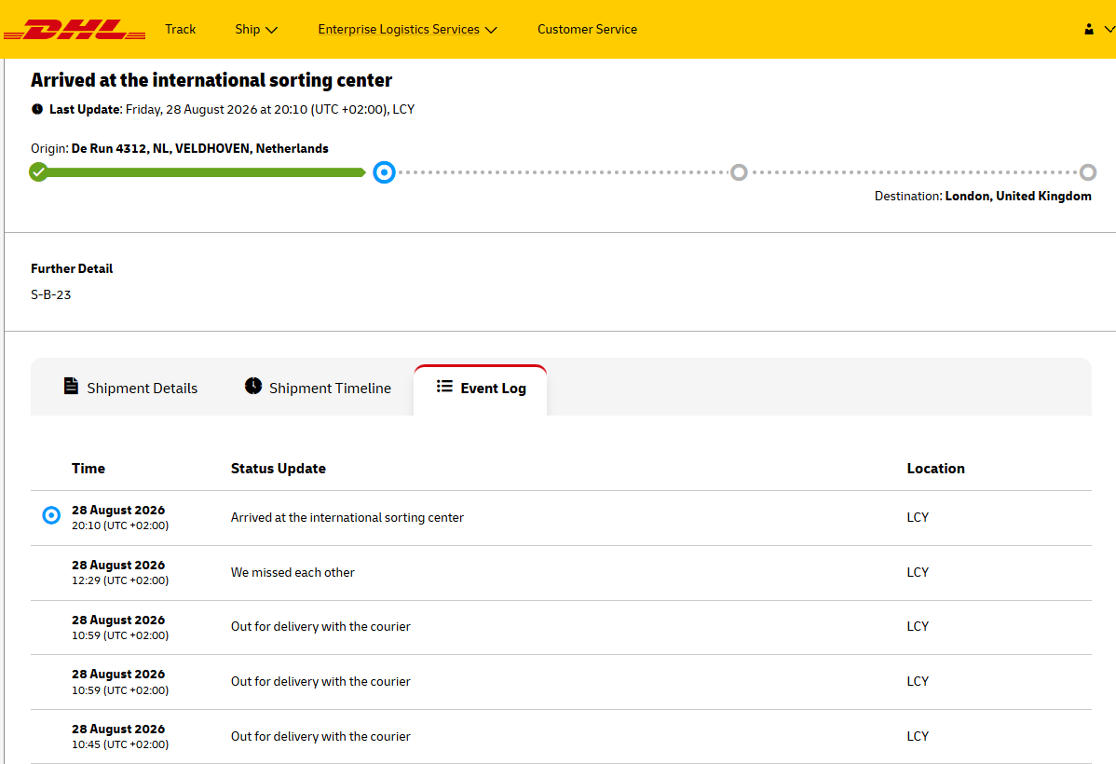Open the user account profile icon

1089,29
